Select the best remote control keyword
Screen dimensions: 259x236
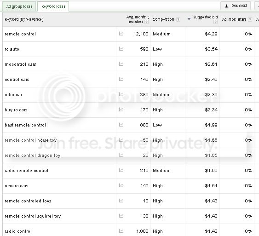click(x=25, y=125)
